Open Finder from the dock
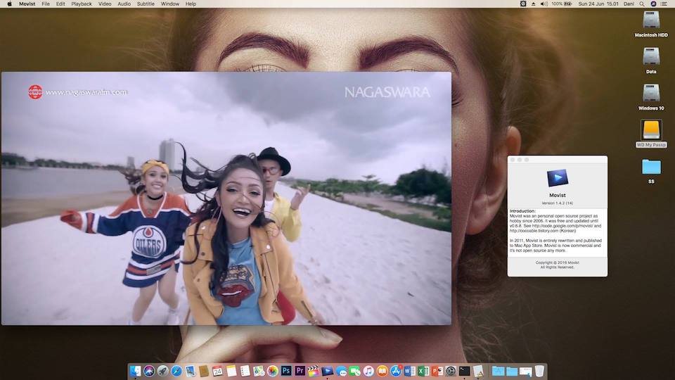675x380 pixels. pos(136,371)
